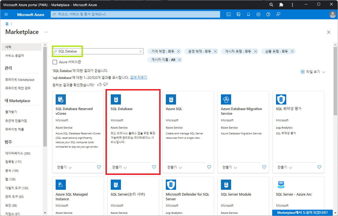Viewport: 338px width, 216px height.
Task: Open the browser extensions puzzle icon
Action: (281, 5)
